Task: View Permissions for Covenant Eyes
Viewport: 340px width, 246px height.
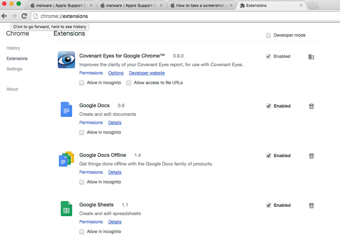Action: pos(91,73)
